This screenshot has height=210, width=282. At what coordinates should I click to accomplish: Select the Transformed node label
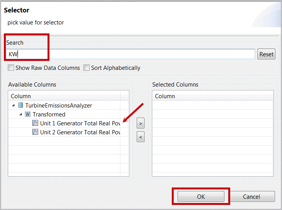click(49, 114)
